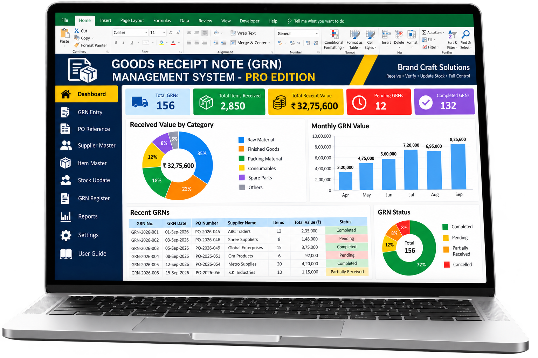
Task: Open the Page Layout tab
Action: [x=132, y=21]
